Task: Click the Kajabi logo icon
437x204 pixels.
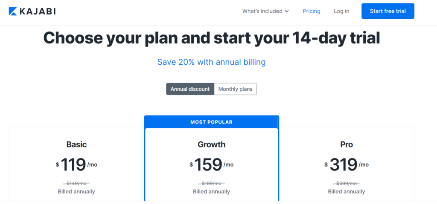Action: pos(13,11)
